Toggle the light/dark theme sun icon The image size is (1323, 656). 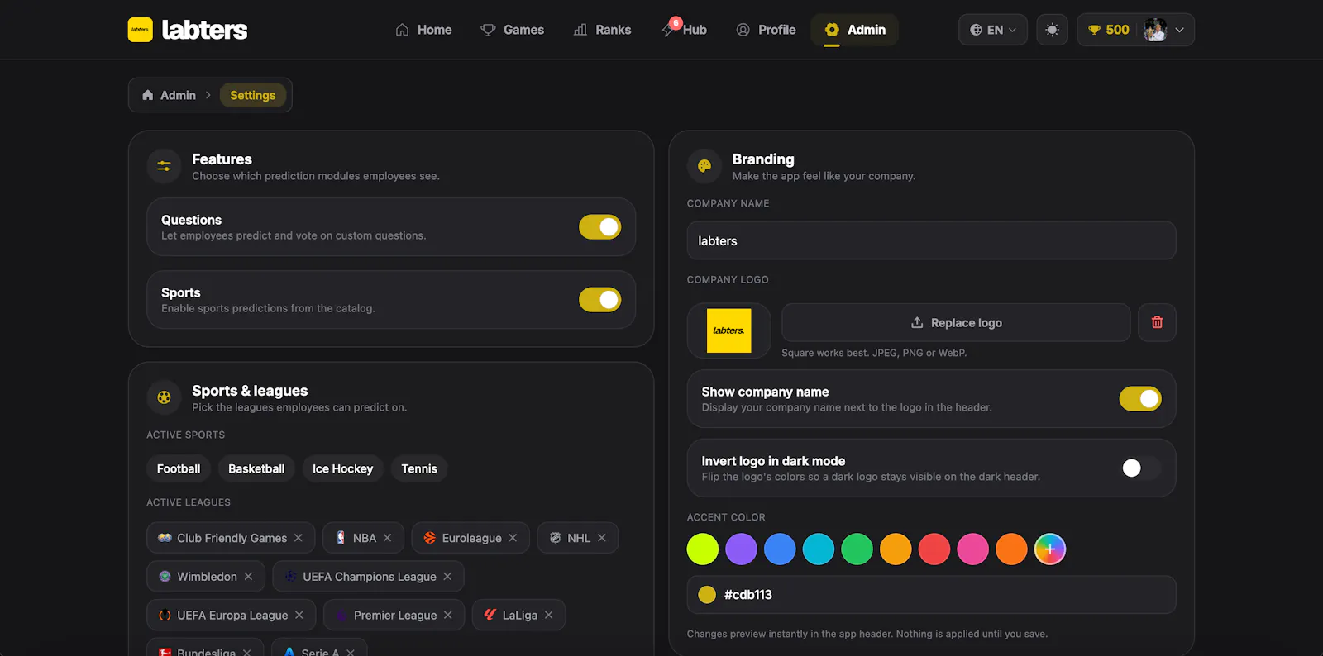[x=1052, y=30]
